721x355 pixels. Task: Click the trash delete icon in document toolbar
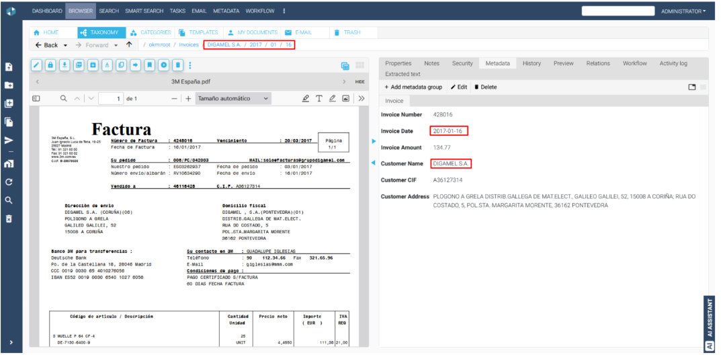coord(177,65)
